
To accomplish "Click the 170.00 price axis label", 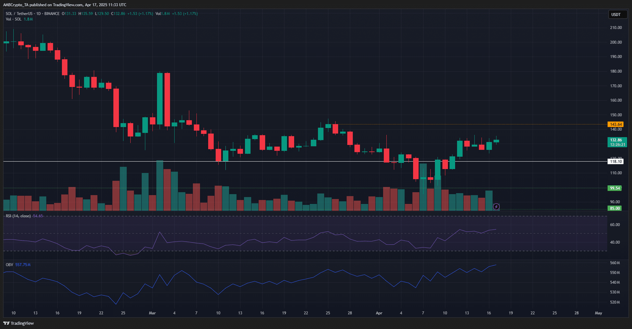I will click(x=616, y=86).
